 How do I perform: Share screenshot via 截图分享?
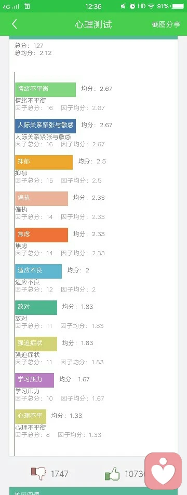coord(166,24)
